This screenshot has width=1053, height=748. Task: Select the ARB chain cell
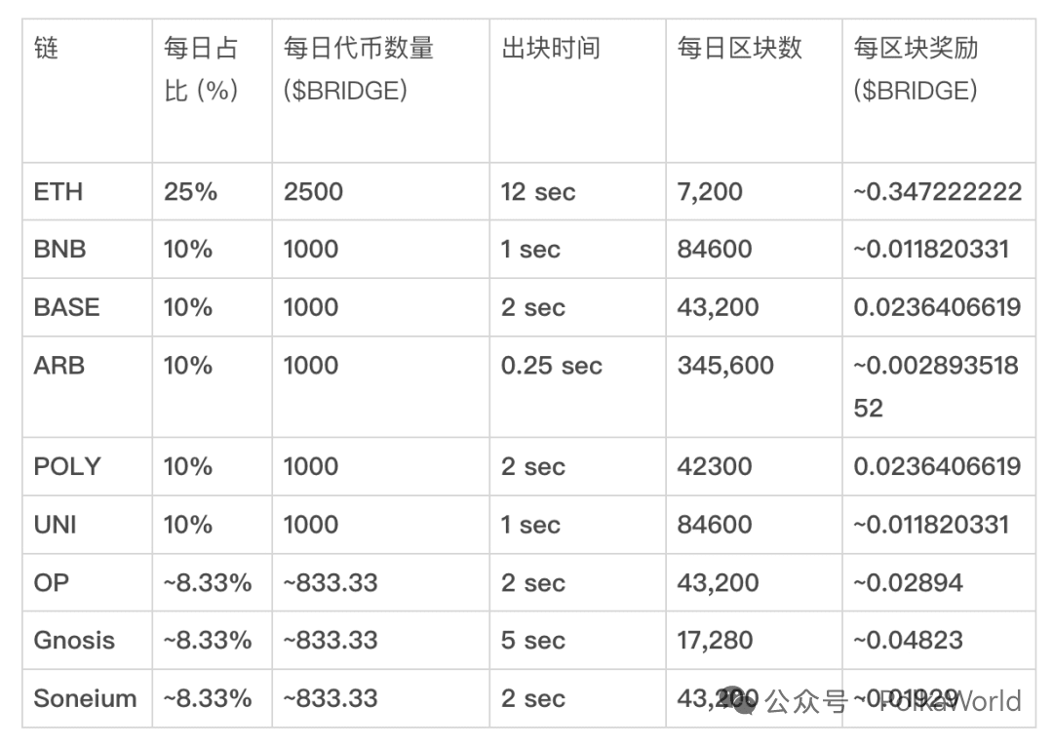coord(59,366)
